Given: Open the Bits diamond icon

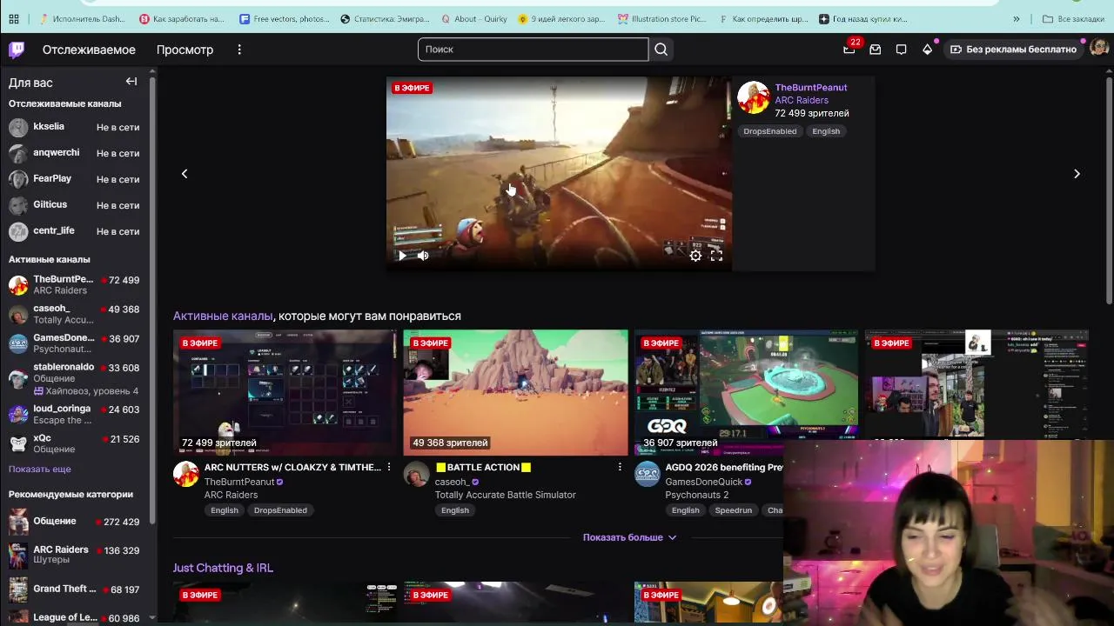Looking at the screenshot, I should click(928, 50).
